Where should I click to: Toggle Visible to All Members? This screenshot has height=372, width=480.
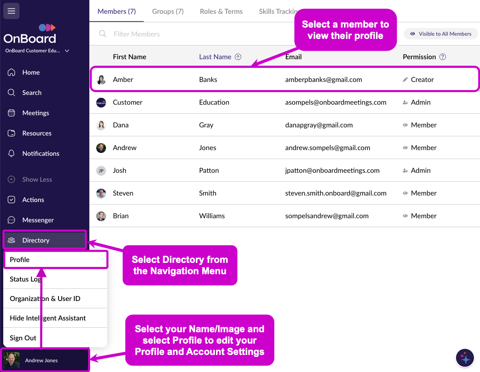coord(441,34)
